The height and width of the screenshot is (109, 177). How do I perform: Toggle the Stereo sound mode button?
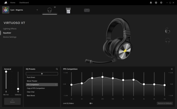pyautogui.click(x=12, y=101)
